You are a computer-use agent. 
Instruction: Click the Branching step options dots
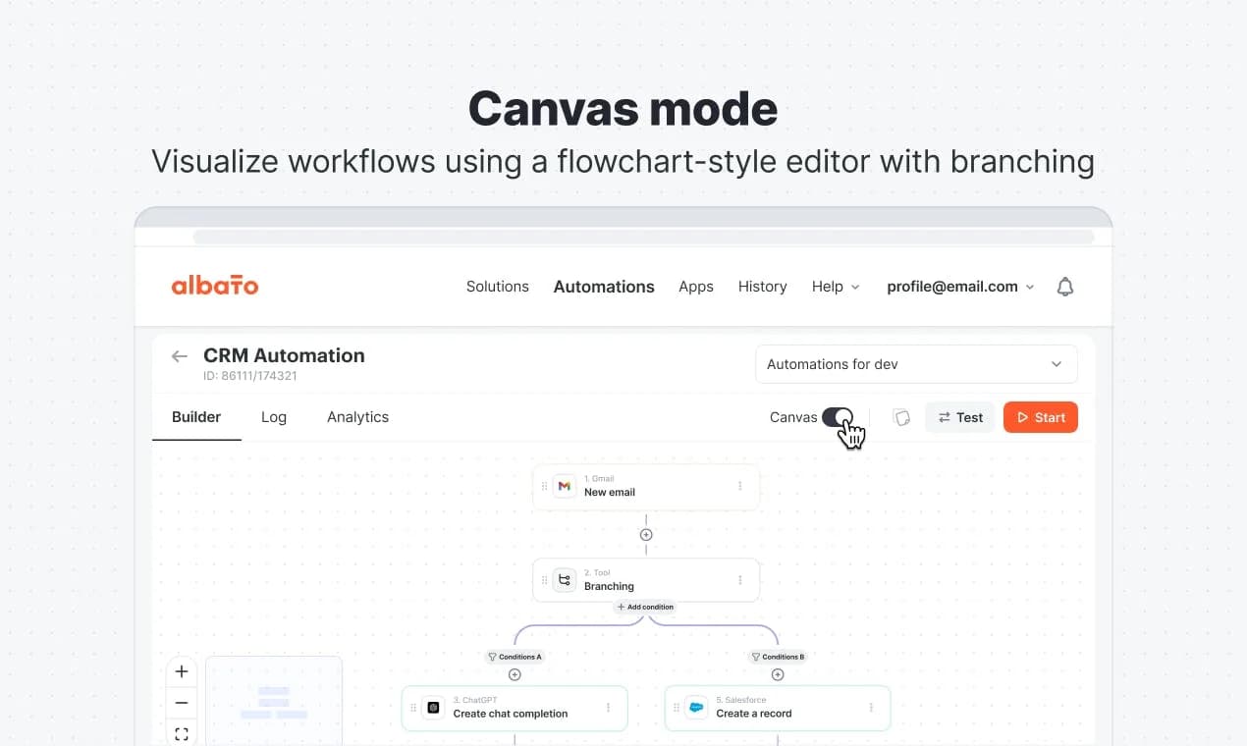click(740, 580)
